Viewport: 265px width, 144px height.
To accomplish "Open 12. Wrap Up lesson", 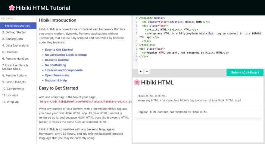I will 10,102.
